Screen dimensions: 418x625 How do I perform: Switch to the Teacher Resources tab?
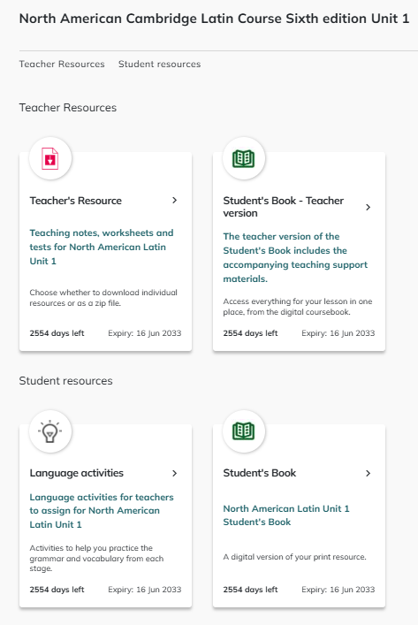click(62, 65)
